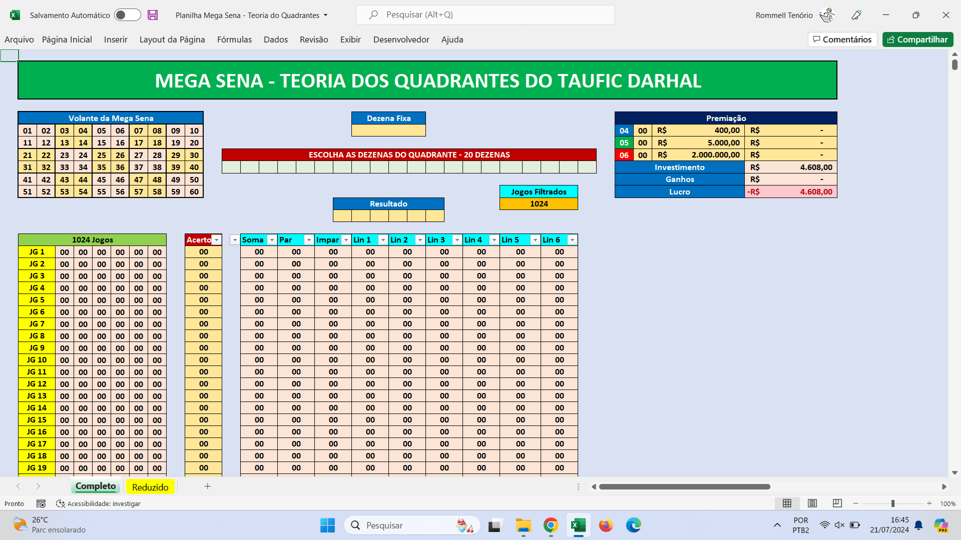Open the Lin 4 filter dropdown
Image resolution: width=961 pixels, height=540 pixels.
tap(494, 240)
